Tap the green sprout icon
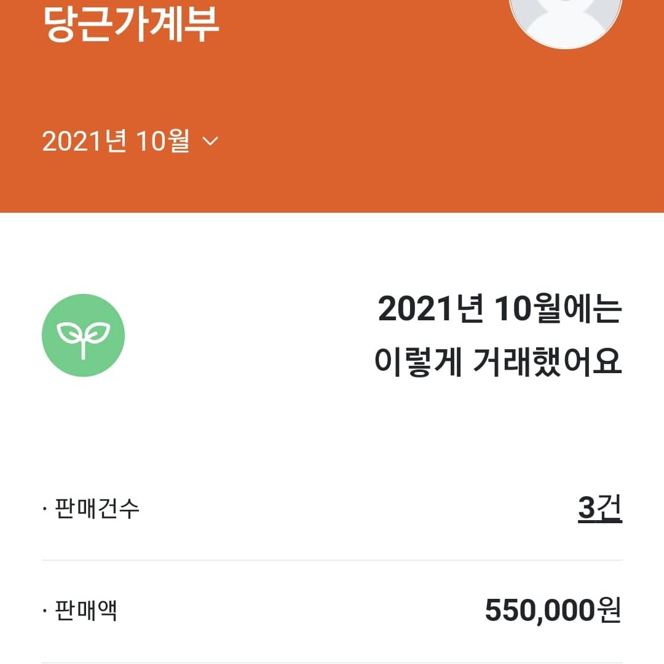This screenshot has width=664, height=664. [83, 335]
